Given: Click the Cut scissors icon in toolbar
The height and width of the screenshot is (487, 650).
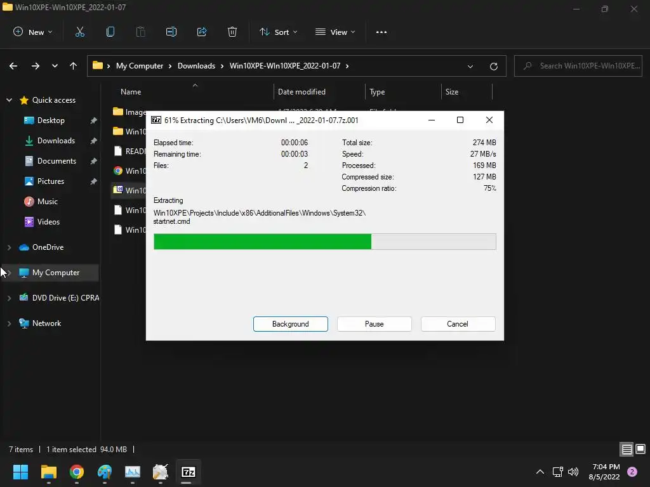Looking at the screenshot, I should [x=79, y=32].
